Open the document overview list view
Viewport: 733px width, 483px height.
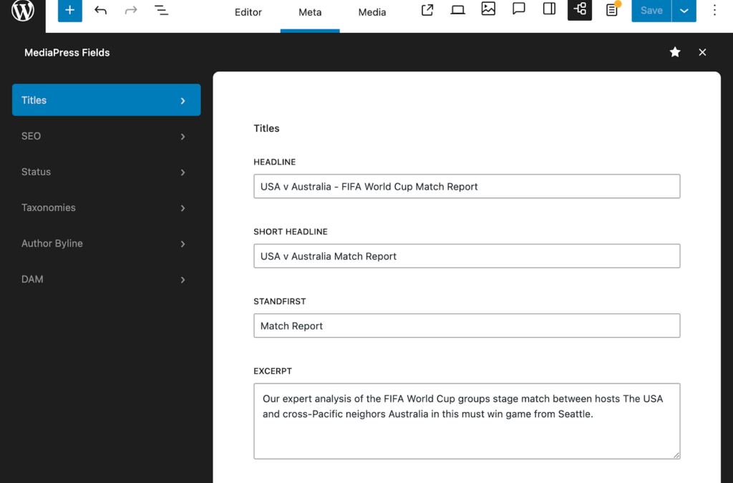click(x=162, y=11)
